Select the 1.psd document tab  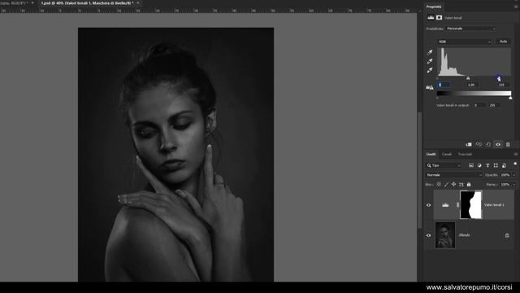coord(87,3)
